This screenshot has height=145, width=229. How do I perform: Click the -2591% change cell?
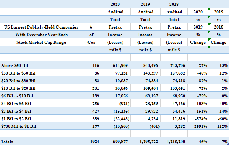click(200, 126)
